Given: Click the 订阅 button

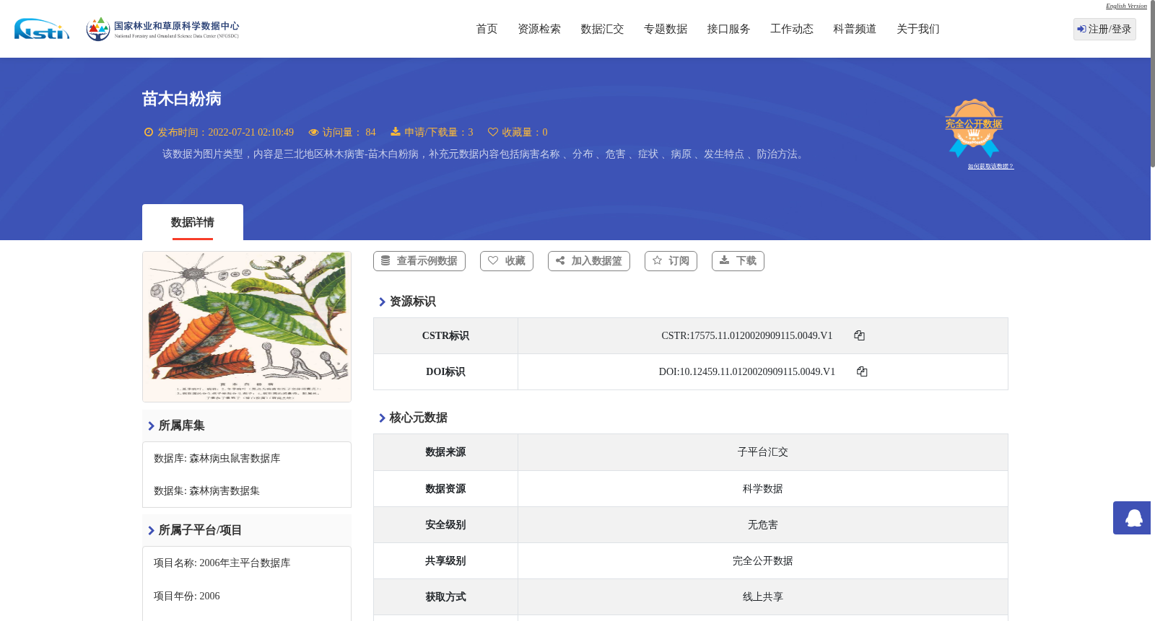Looking at the screenshot, I should click(x=671, y=261).
